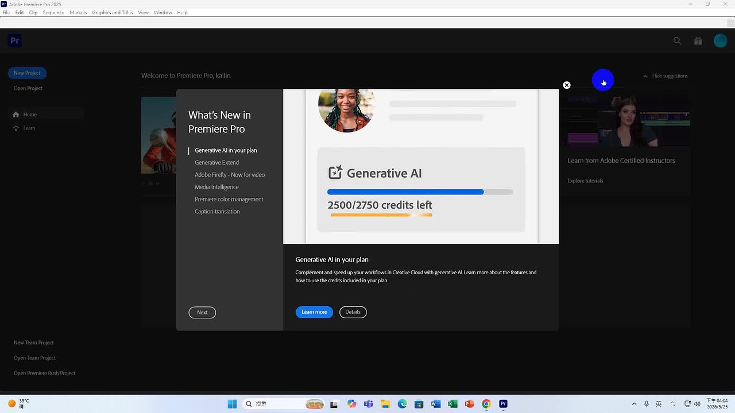This screenshot has width=735, height=413.
Task: Click the motorcycle rider suggestion thumbnail
Action: tap(158, 135)
